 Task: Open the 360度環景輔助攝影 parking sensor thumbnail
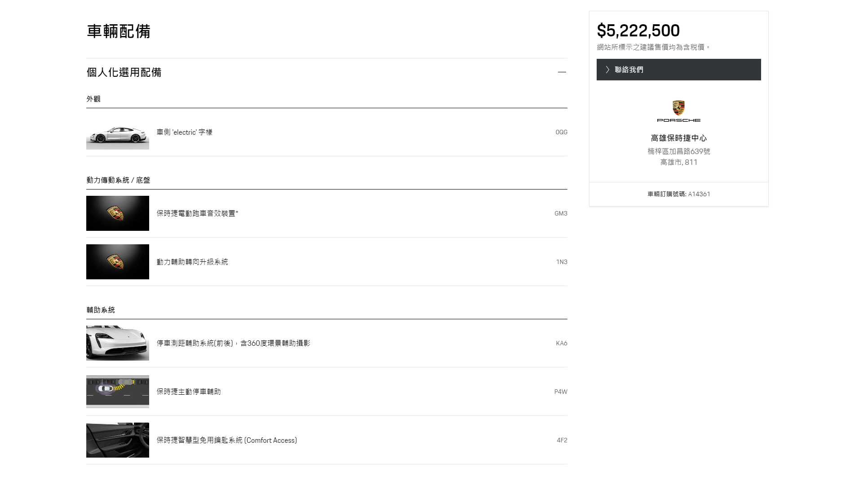click(x=118, y=343)
